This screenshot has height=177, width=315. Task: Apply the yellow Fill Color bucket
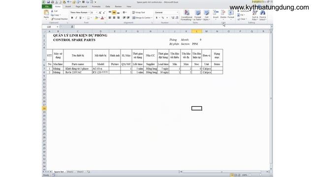(96, 18)
